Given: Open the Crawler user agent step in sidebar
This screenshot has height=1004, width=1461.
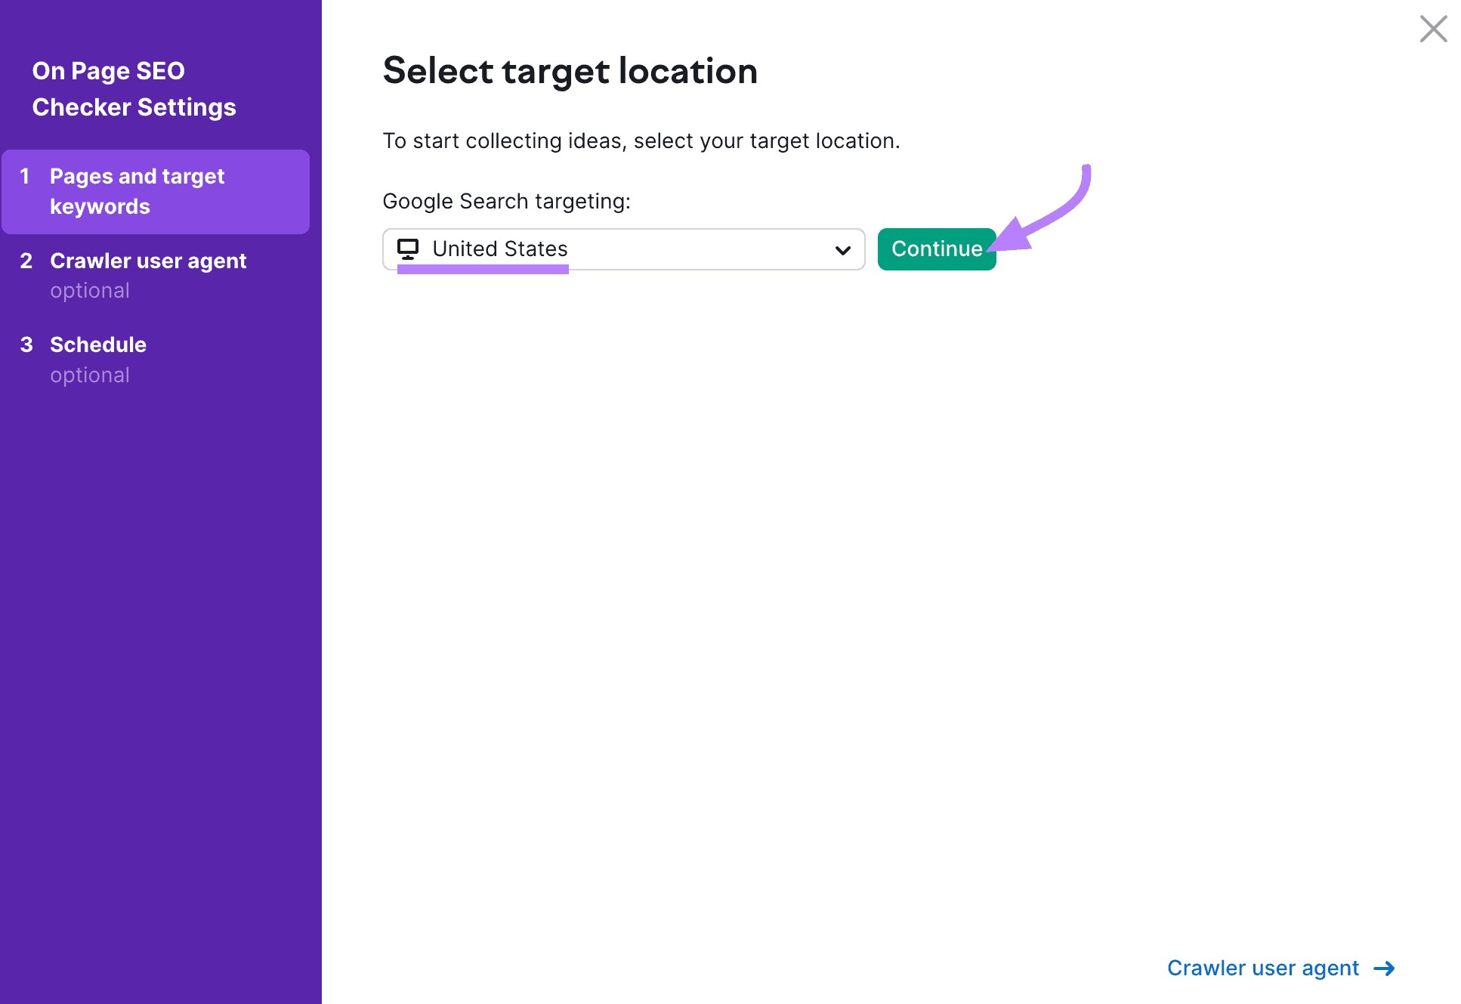Looking at the screenshot, I should tap(148, 261).
